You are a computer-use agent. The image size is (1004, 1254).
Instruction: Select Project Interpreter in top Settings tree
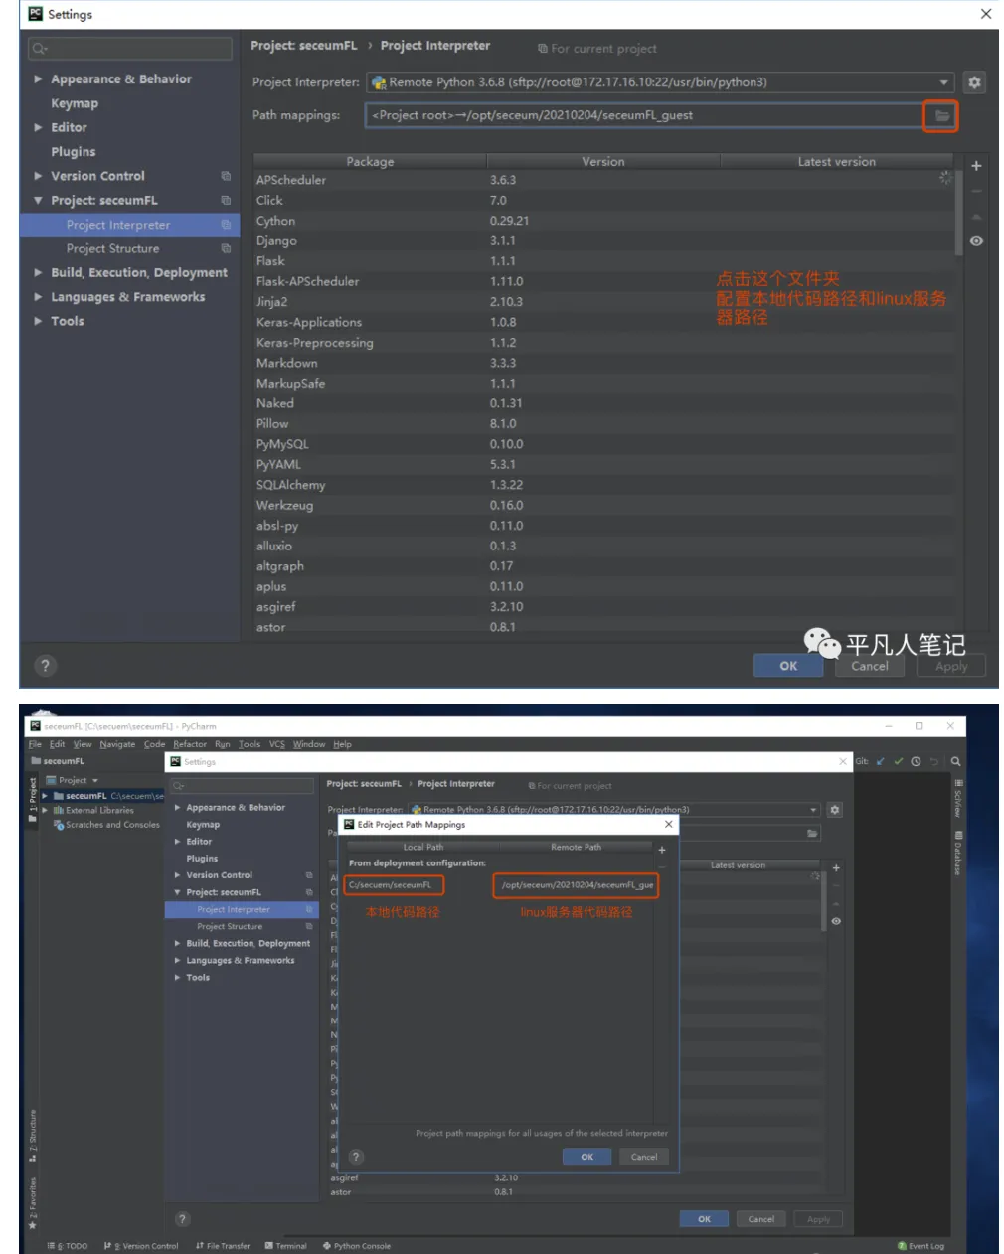point(118,225)
